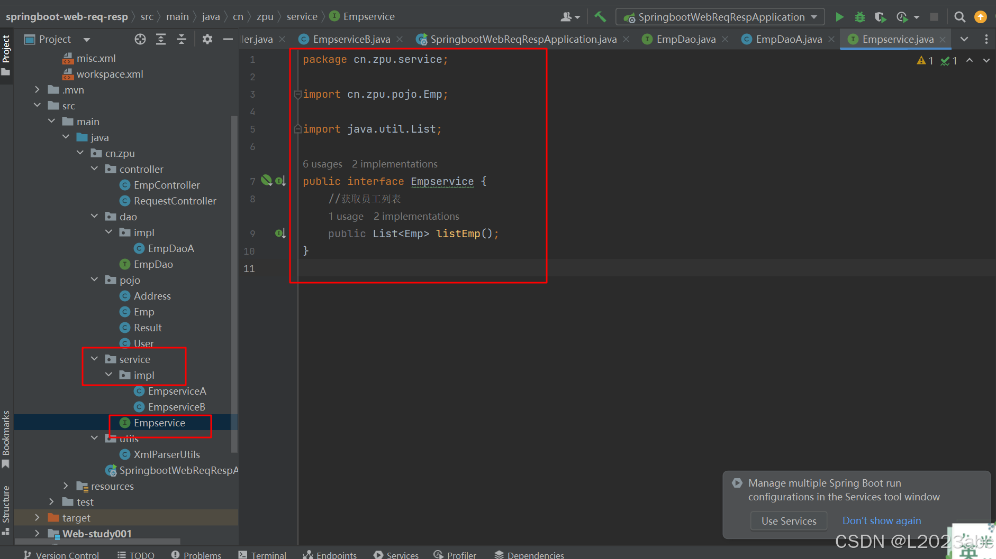Expand the resources folder
The height and width of the screenshot is (559, 996).
pyautogui.click(x=66, y=486)
